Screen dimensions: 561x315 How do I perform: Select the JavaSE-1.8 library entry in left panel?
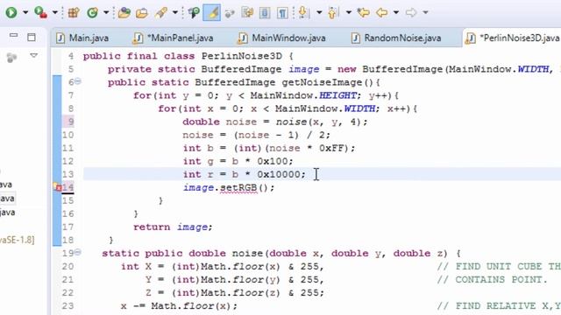pos(18,240)
